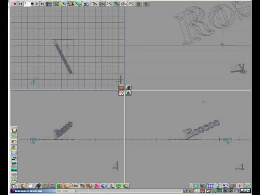
Task: Open the landscape background icon in left toolbar
Action: pos(14,169)
